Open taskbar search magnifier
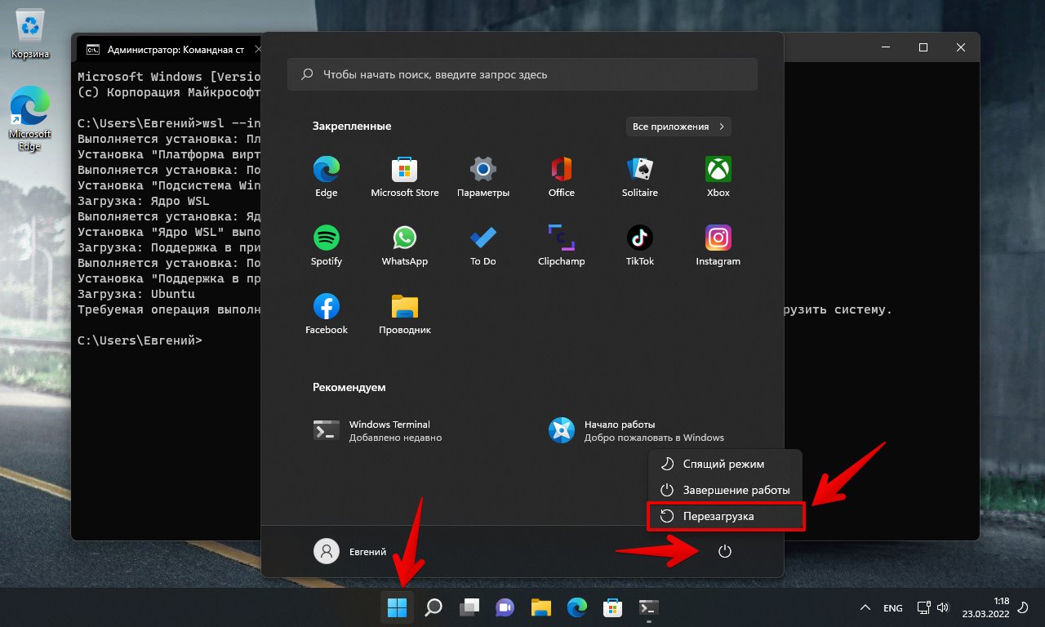The height and width of the screenshot is (627, 1045). (434, 607)
